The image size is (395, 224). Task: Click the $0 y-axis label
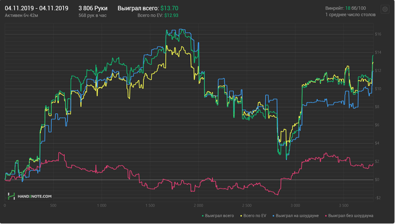tap(378, 179)
